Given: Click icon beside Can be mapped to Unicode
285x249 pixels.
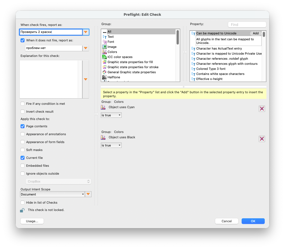Looking at the screenshot, I should click(193, 34).
